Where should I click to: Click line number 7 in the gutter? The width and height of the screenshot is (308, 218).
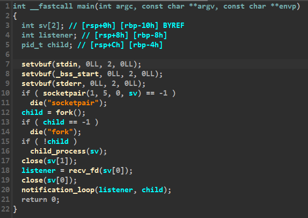click(8, 64)
